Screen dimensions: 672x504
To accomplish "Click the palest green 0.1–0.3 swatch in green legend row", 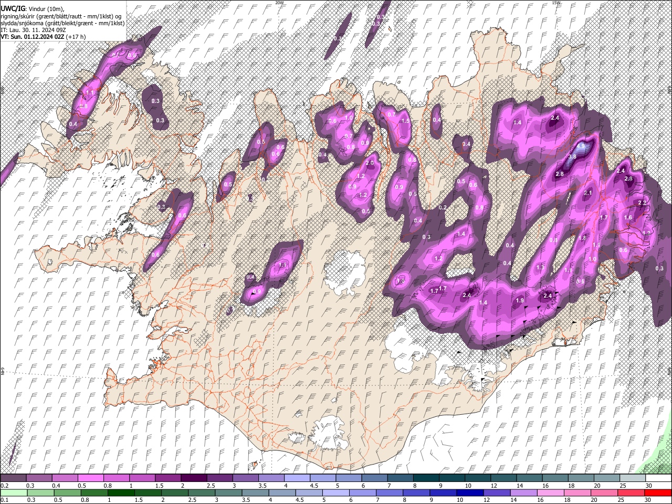I will pos(13,492).
